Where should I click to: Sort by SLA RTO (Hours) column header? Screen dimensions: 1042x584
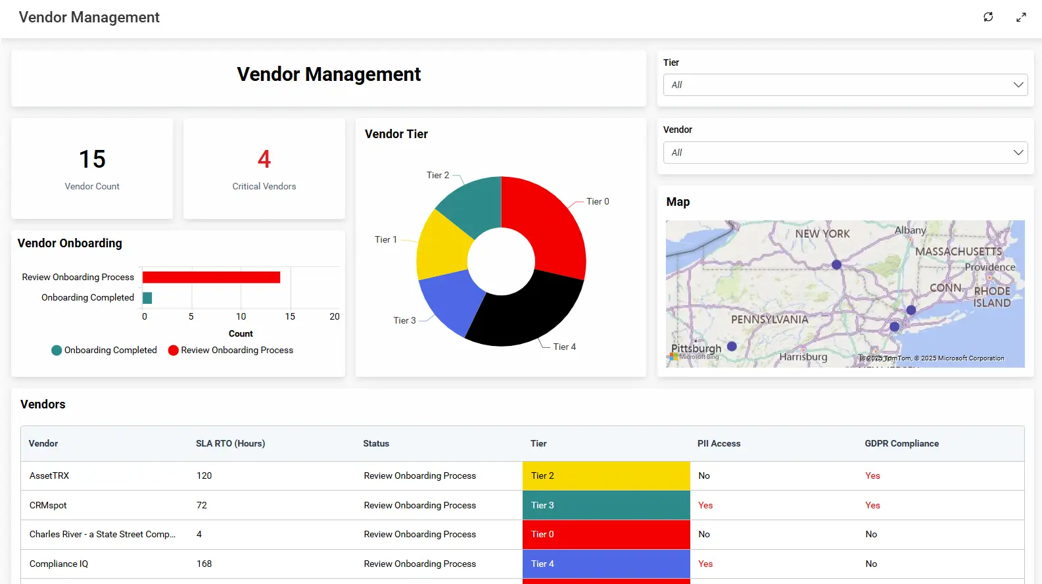tap(230, 443)
